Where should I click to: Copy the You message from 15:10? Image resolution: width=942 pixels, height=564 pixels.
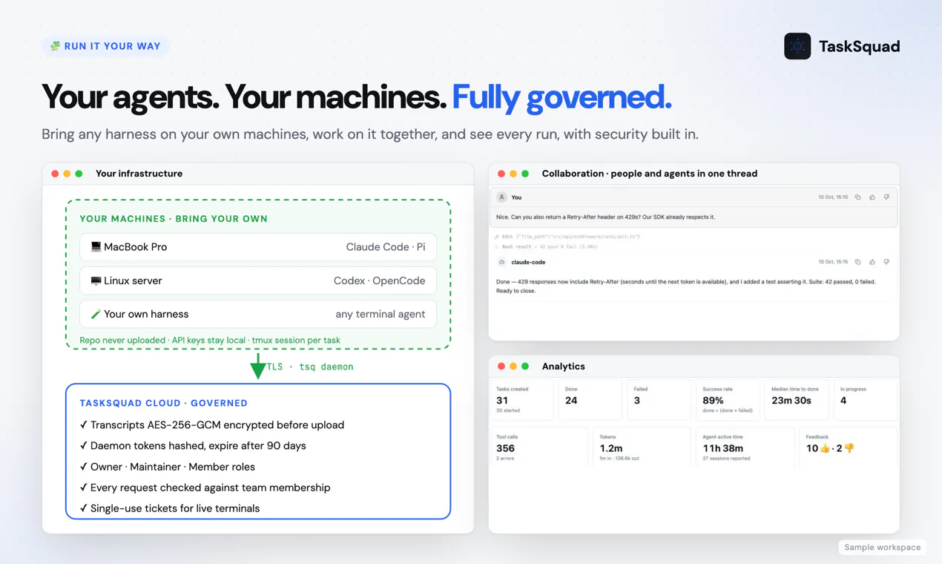[857, 197]
